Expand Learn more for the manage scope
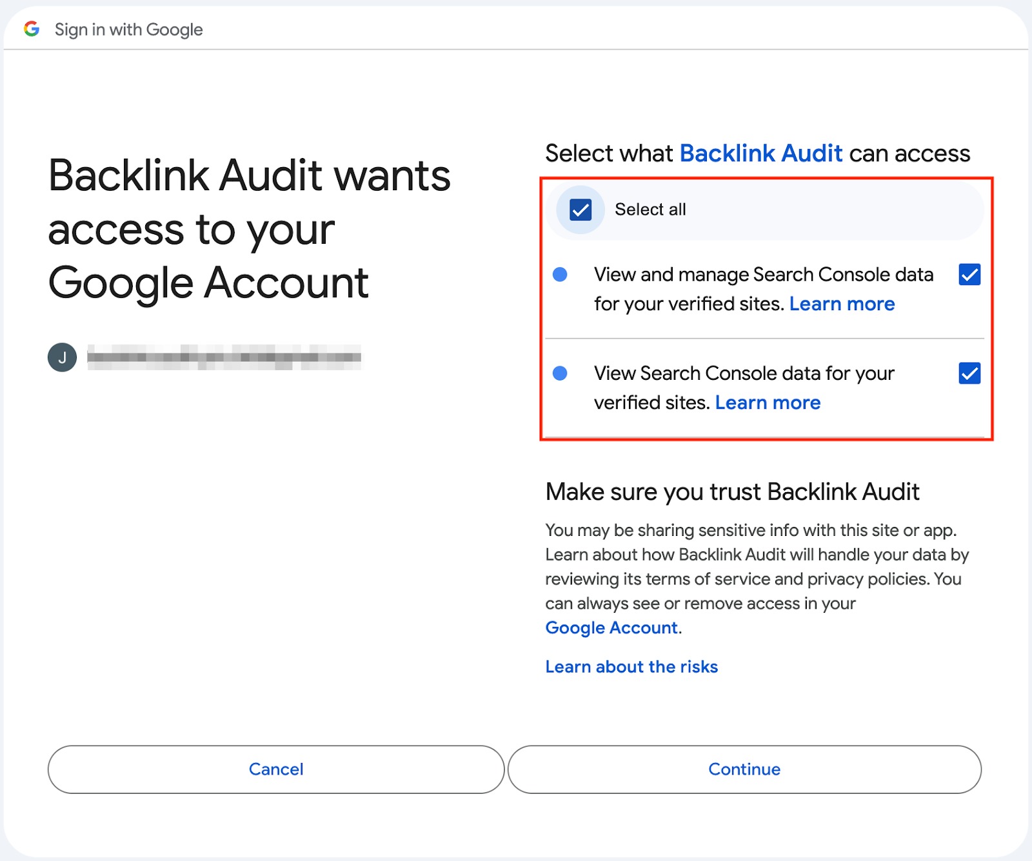 (x=842, y=304)
